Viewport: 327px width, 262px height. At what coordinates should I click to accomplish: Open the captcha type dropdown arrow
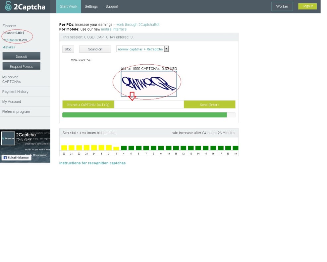point(166,49)
